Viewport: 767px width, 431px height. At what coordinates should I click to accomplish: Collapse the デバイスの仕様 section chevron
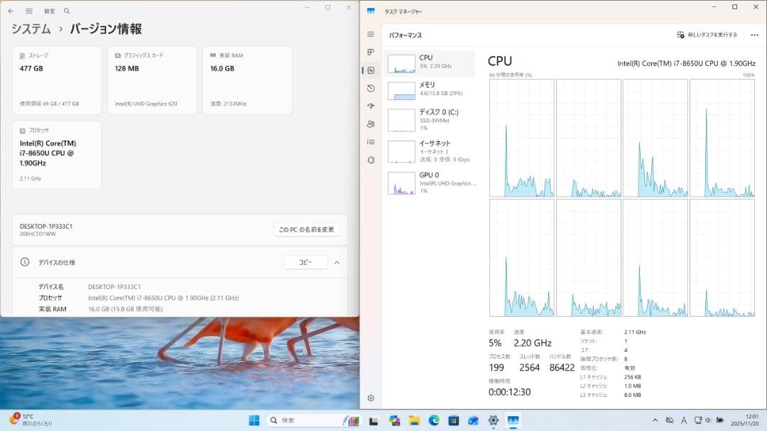[336, 261]
